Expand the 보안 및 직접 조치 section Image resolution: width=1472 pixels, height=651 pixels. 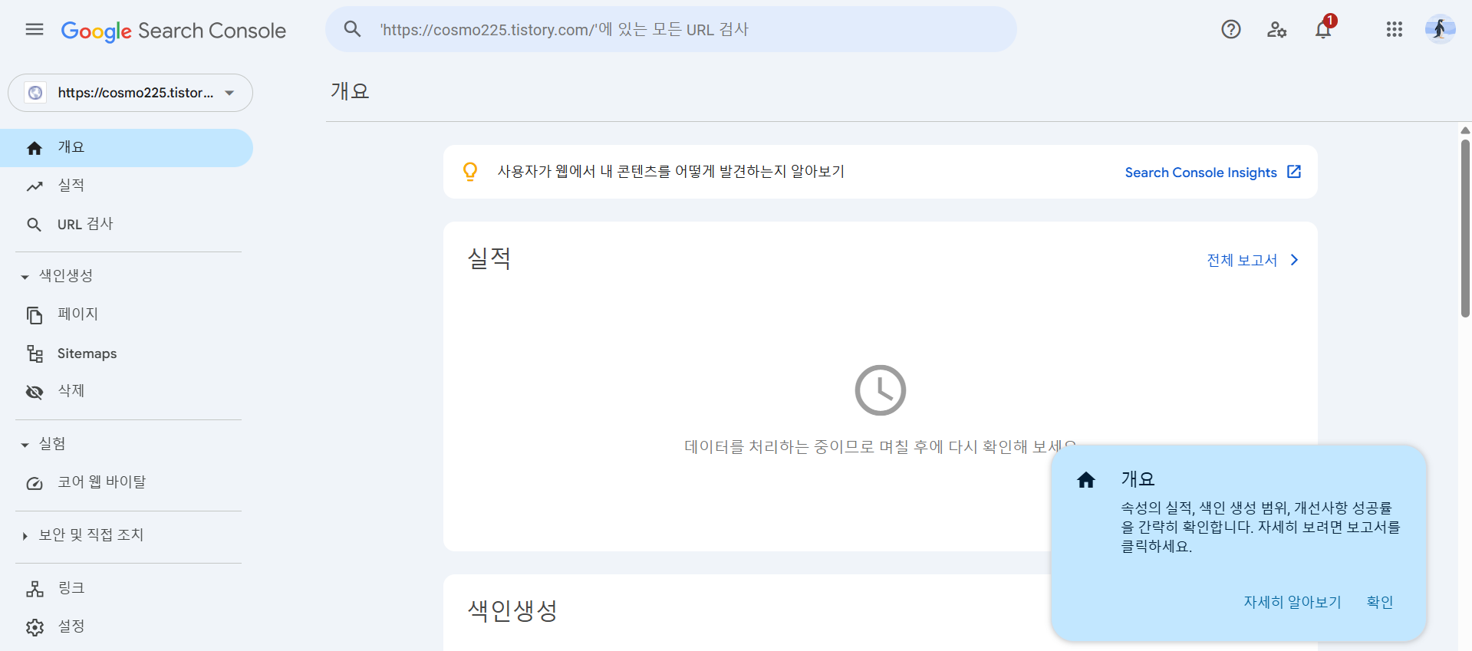pos(25,536)
